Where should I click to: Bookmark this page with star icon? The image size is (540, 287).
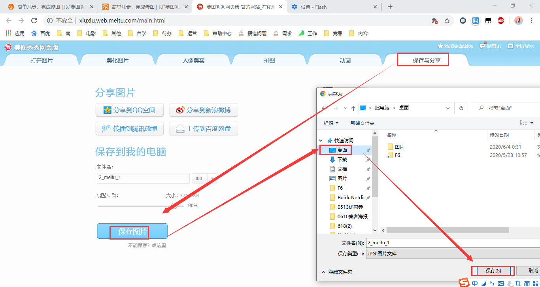click(447, 21)
